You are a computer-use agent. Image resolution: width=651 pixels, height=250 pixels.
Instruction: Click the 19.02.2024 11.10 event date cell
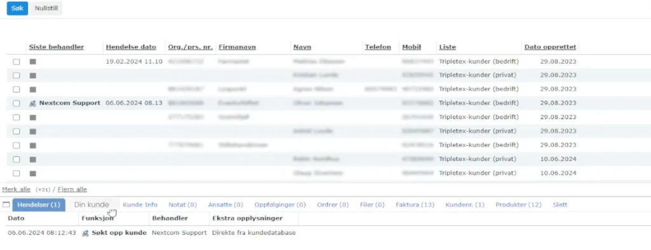[x=134, y=62]
